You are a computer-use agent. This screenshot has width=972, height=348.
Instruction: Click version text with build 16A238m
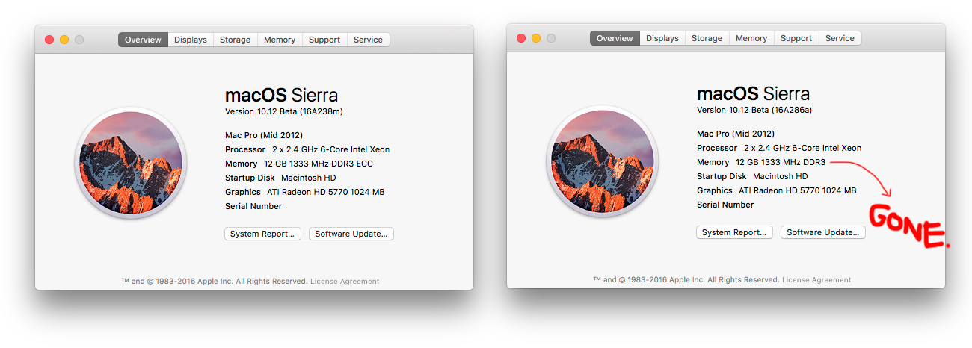[x=284, y=111]
